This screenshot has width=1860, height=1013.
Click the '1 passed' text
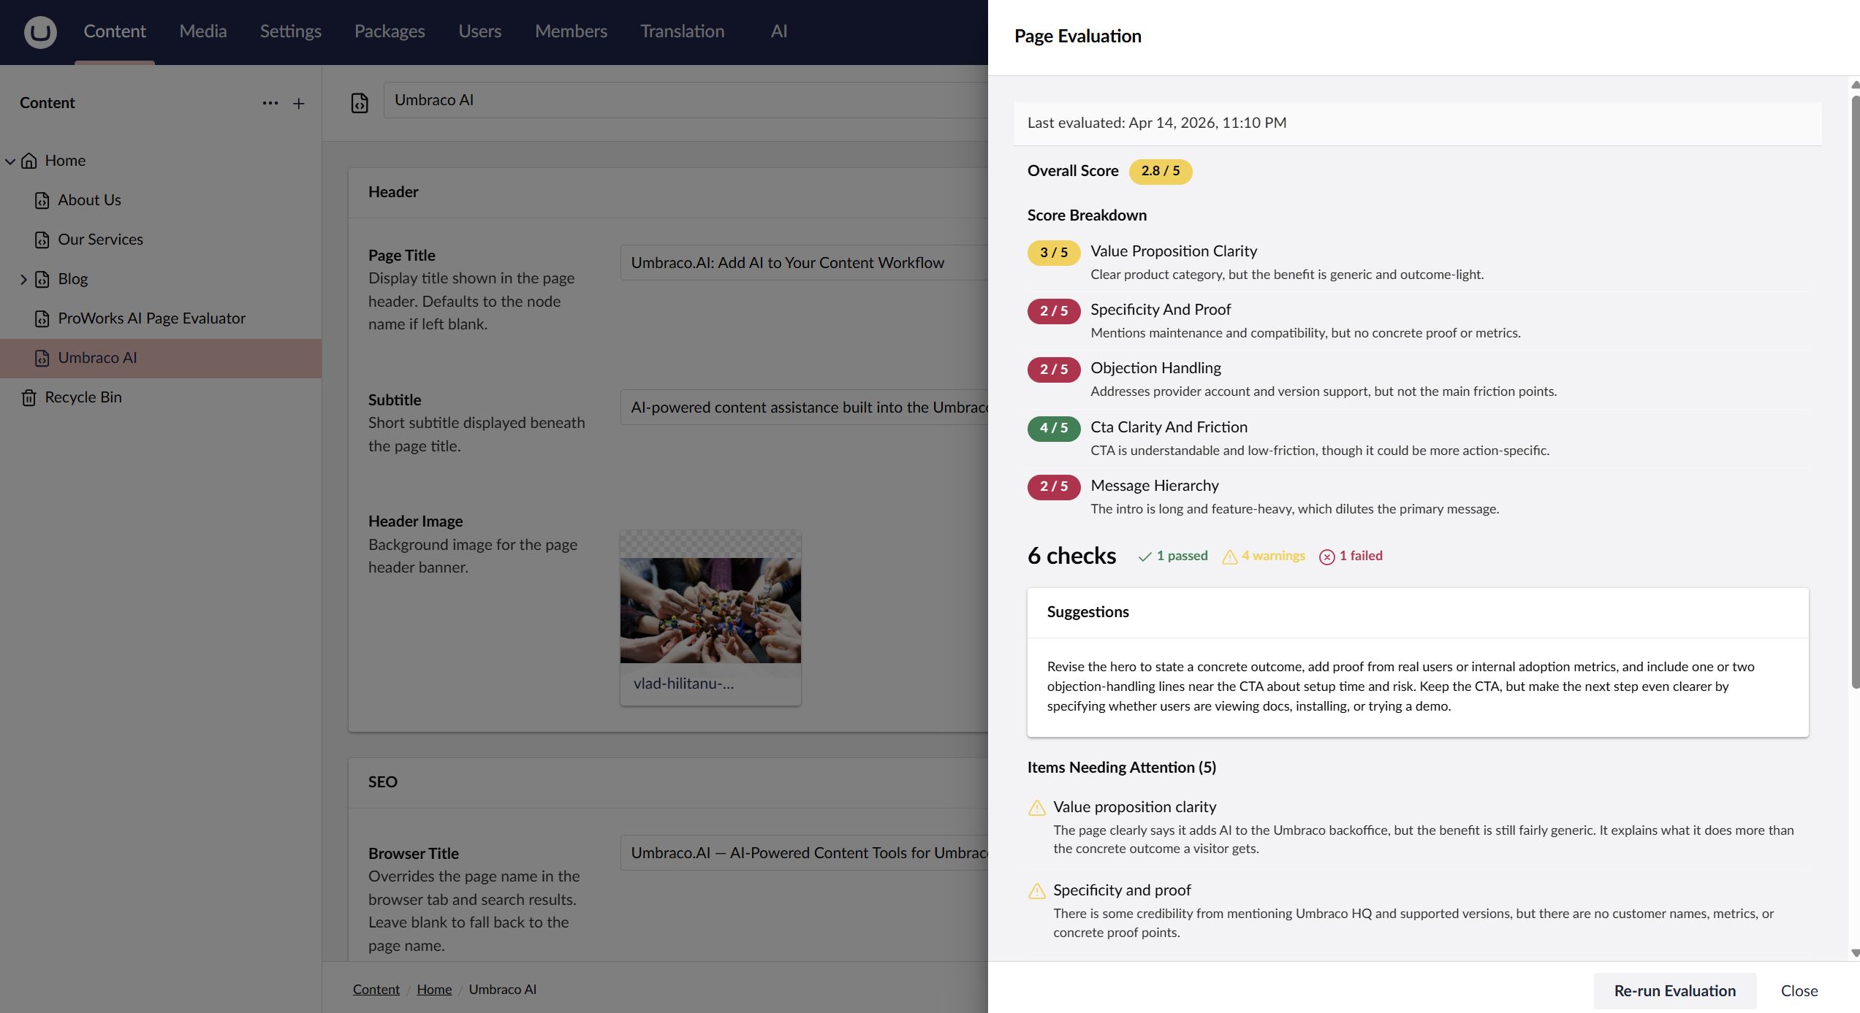pyautogui.click(x=1182, y=556)
